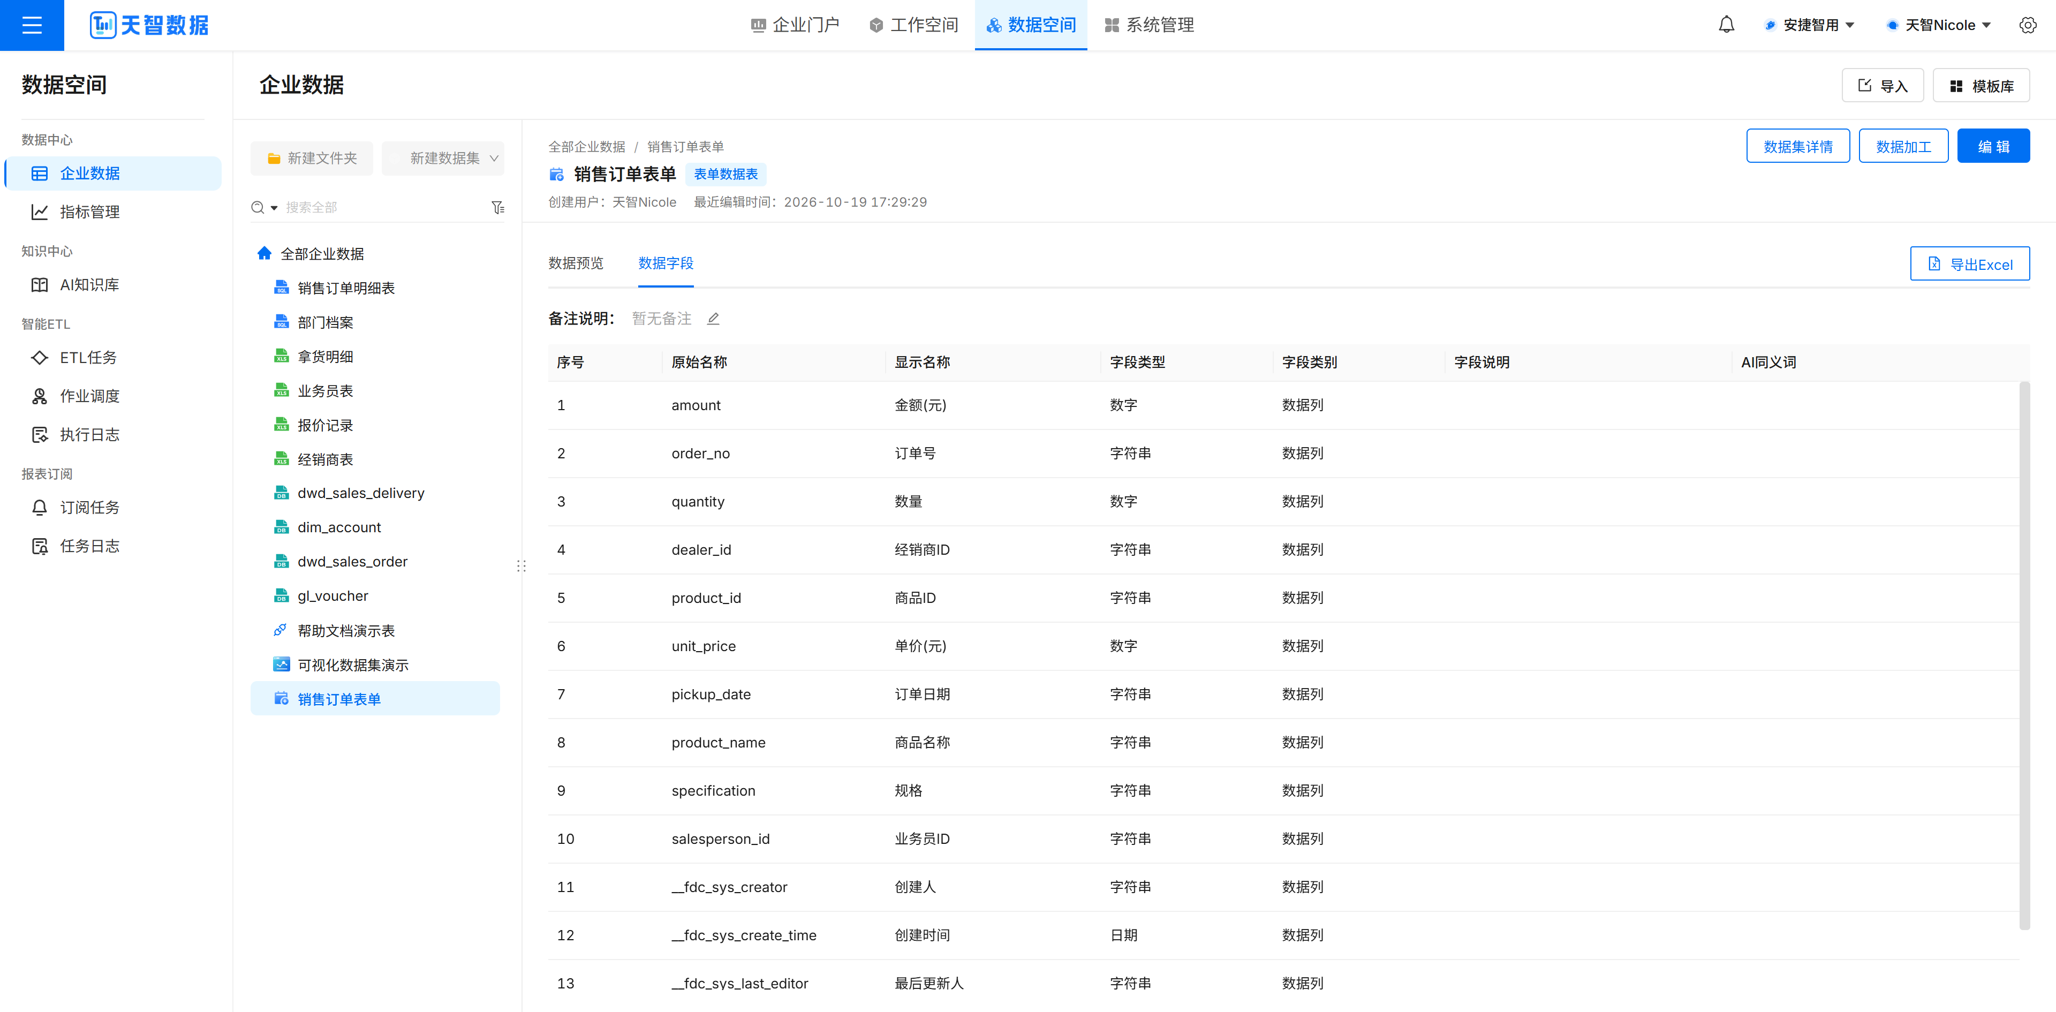Screen dimensions: 2056x1012
Task: Click the 数据加工 button
Action: (x=1903, y=146)
